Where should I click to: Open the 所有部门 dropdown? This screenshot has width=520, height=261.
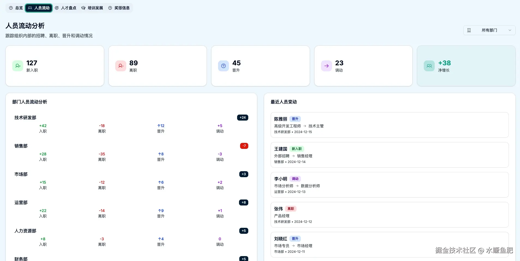tap(489, 30)
